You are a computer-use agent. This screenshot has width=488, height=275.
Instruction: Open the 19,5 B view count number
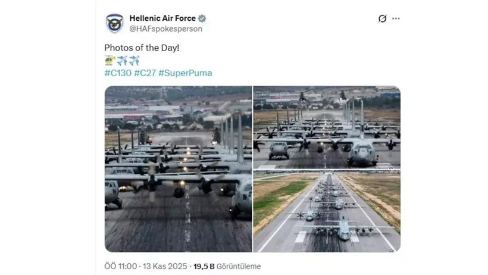[x=203, y=266]
